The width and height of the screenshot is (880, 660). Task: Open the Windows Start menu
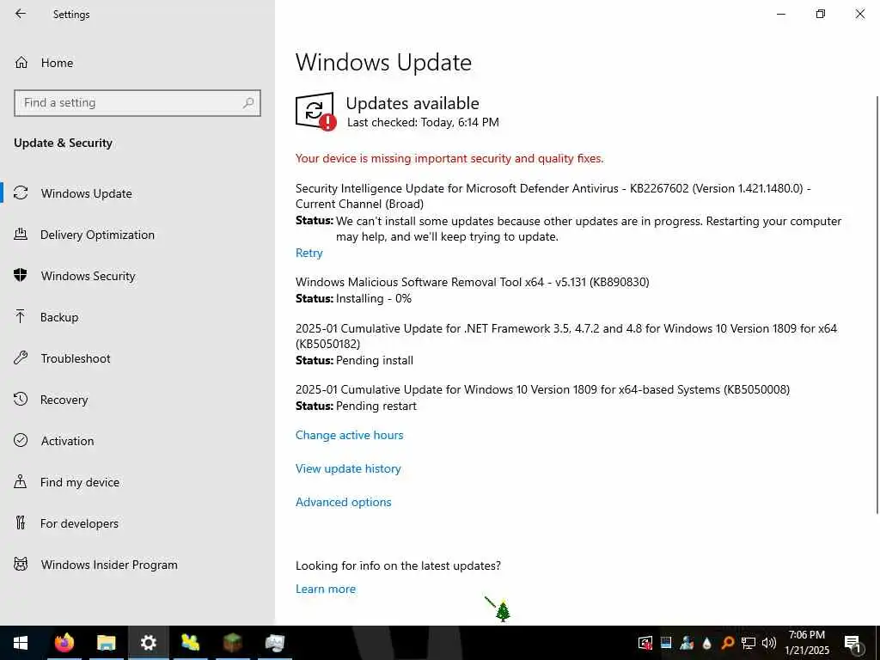pyautogui.click(x=21, y=643)
